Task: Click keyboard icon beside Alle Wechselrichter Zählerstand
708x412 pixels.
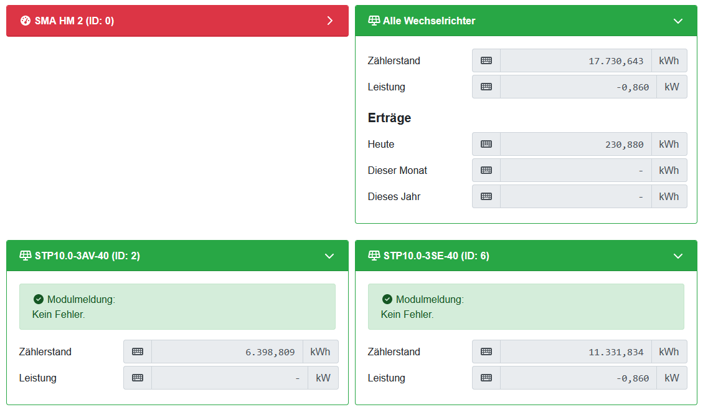Action: pyautogui.click(x=486, y=60)
